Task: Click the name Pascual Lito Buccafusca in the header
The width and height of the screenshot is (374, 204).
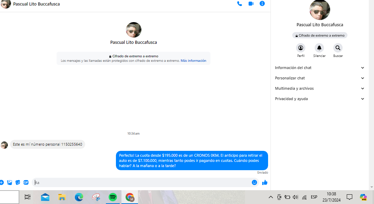Action: tap(37, 4)
